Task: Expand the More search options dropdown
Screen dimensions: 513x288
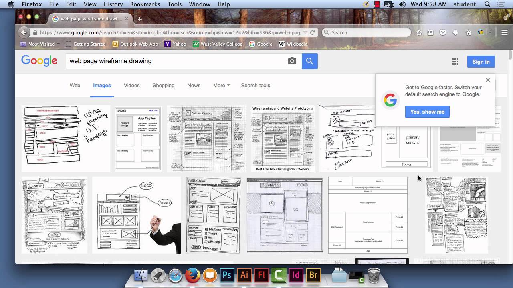Action: click(221, 85)
